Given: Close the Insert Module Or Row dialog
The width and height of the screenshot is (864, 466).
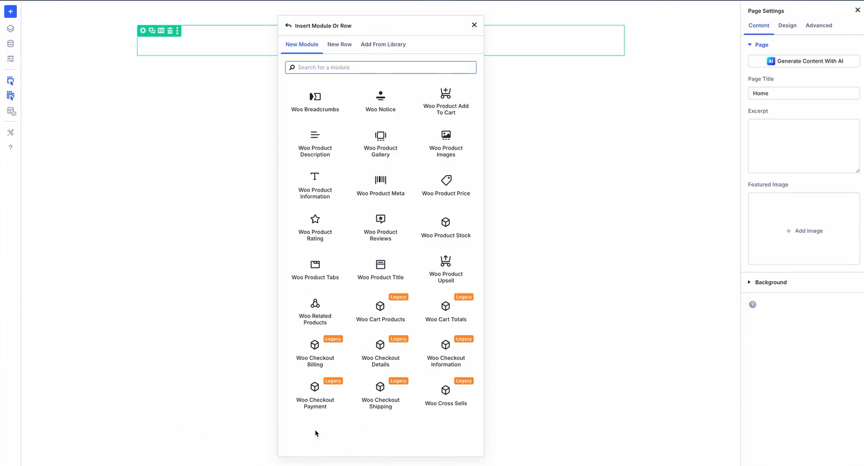Looking at the screenshot, I should (x=474, y=25).
